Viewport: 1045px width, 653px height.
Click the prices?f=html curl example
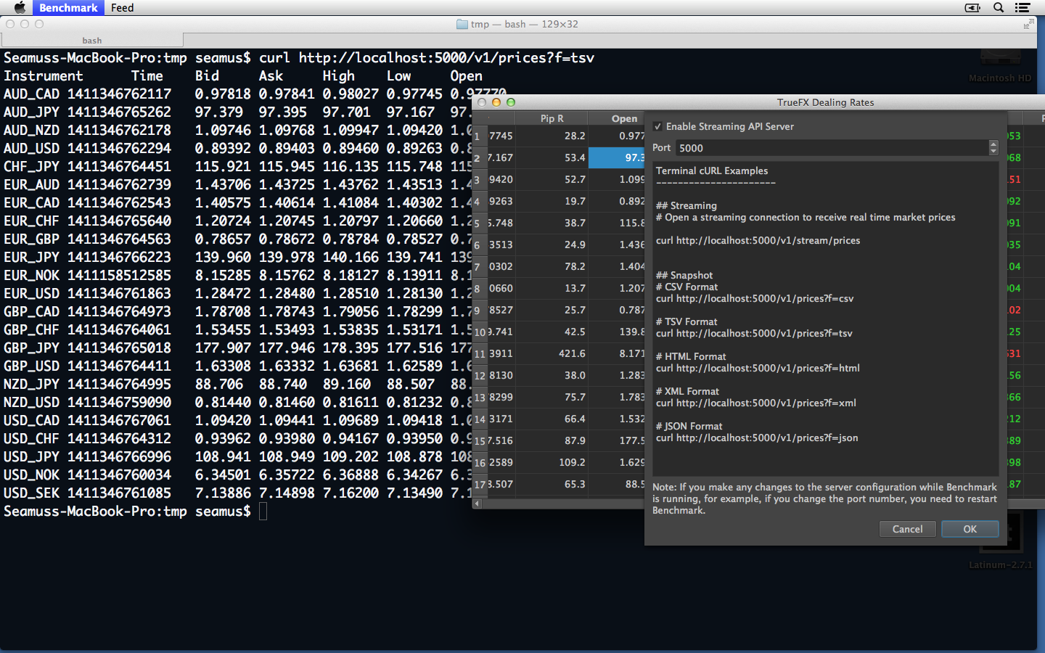(758, 368)
